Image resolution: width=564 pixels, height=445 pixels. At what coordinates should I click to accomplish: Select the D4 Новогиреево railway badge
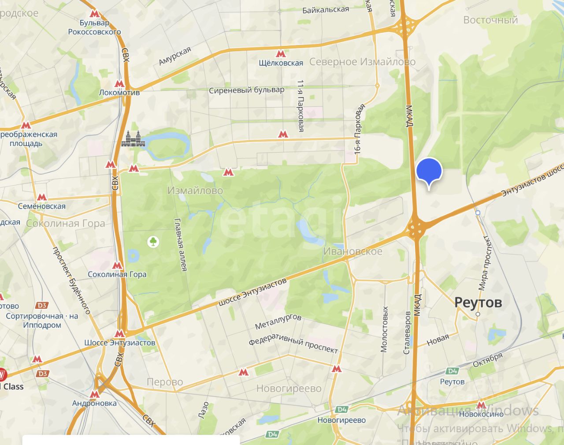[342, 409]
